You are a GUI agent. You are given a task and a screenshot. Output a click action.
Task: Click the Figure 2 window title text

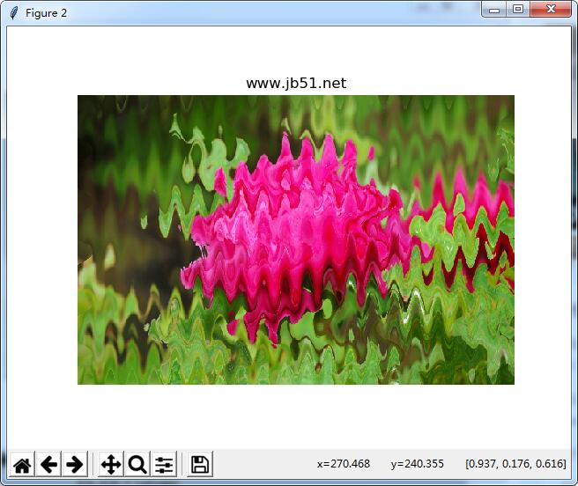[46, 13]
